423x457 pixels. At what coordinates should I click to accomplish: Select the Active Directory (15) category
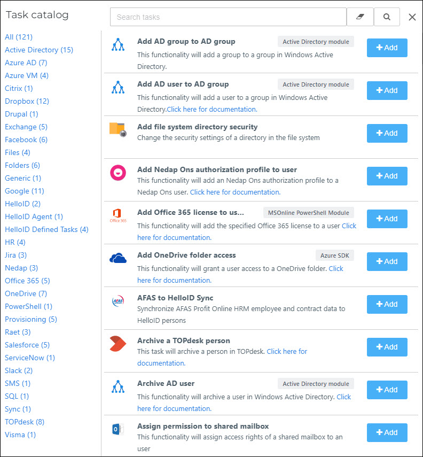pyautogui.click(x=39, y=50)
